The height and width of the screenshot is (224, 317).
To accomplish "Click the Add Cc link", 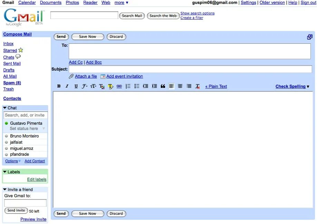I will (x=76, y=62).
